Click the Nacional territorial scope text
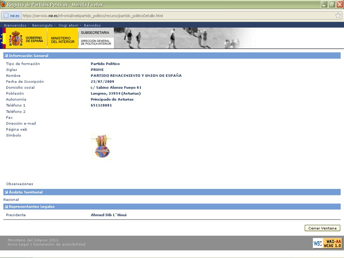344x258 pixels. pos(11,200)
